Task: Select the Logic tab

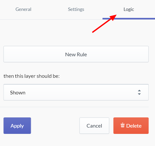Action: point(129,10)
